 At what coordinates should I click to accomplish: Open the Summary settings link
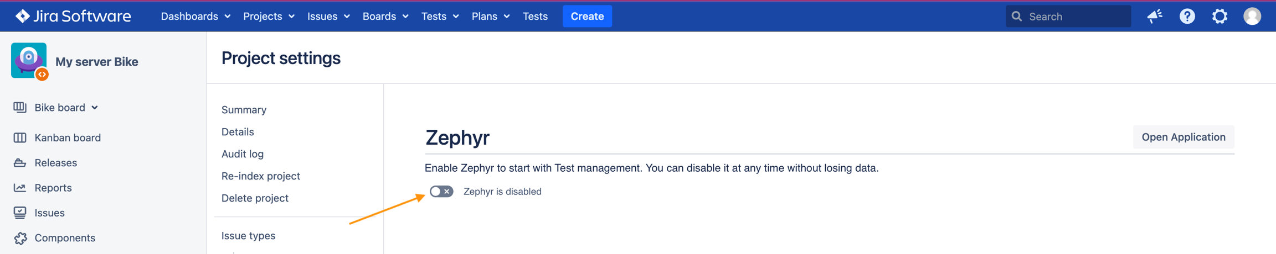click(x=244, y=110)
